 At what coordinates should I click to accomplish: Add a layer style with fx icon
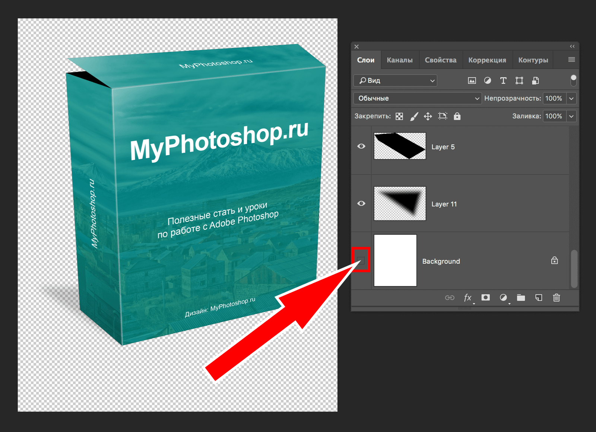click(467, 298)
